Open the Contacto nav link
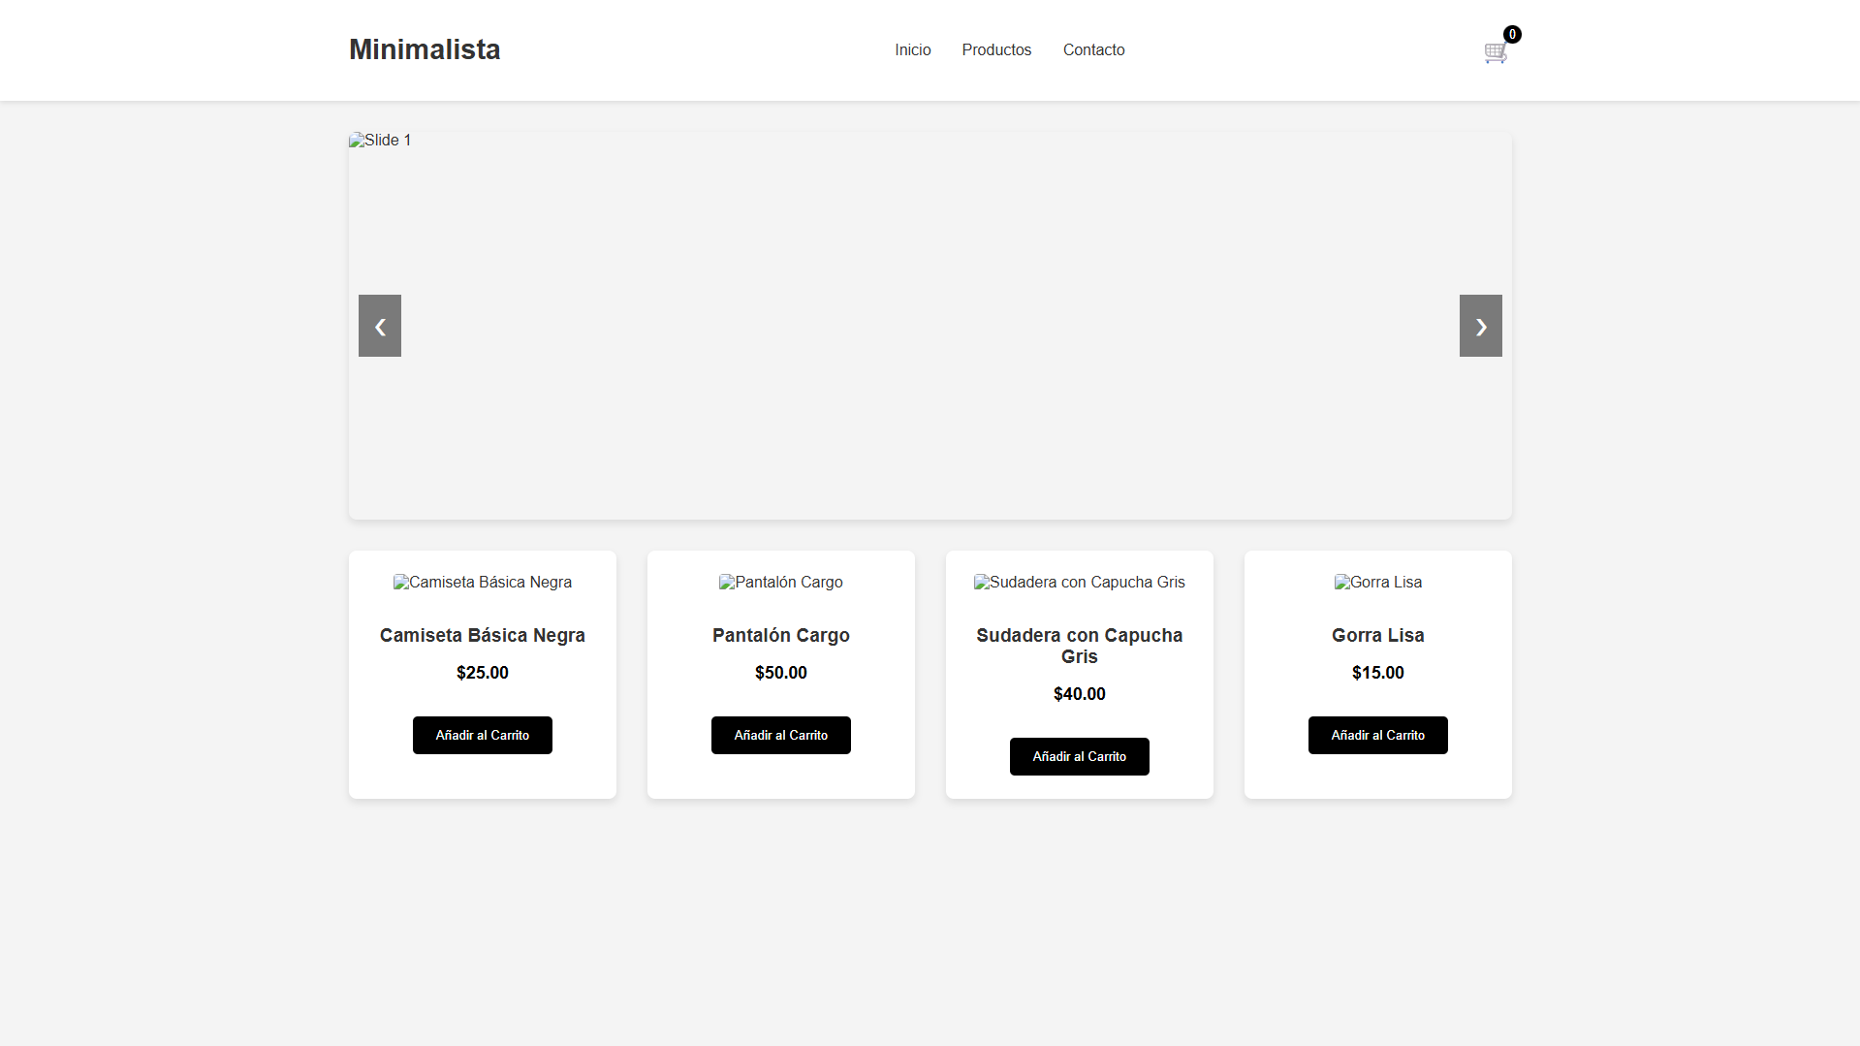1860x1046 pixels. coord(1093,49)
